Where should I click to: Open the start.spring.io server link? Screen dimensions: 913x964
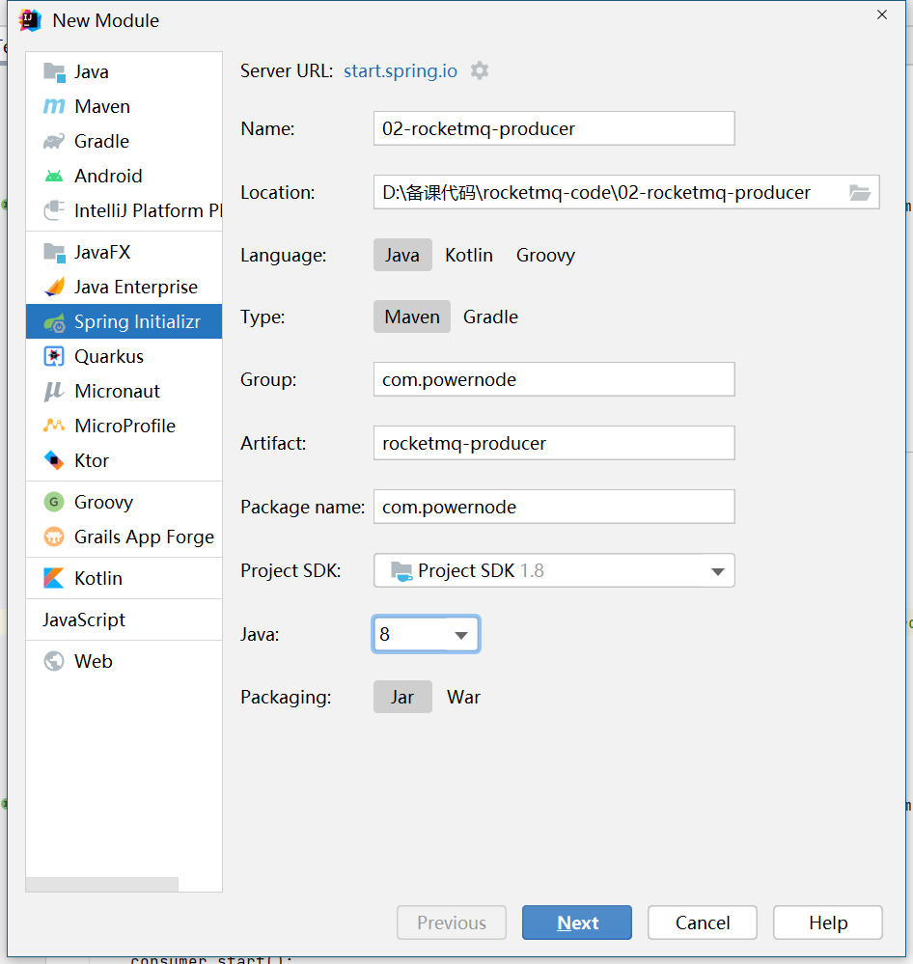click(x=400, y=71)
